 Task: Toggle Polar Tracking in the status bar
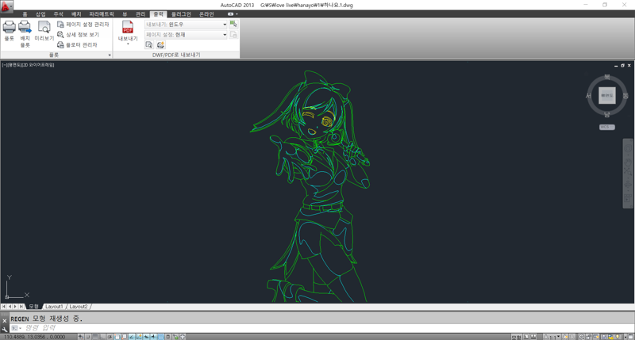tap(110, 337)
